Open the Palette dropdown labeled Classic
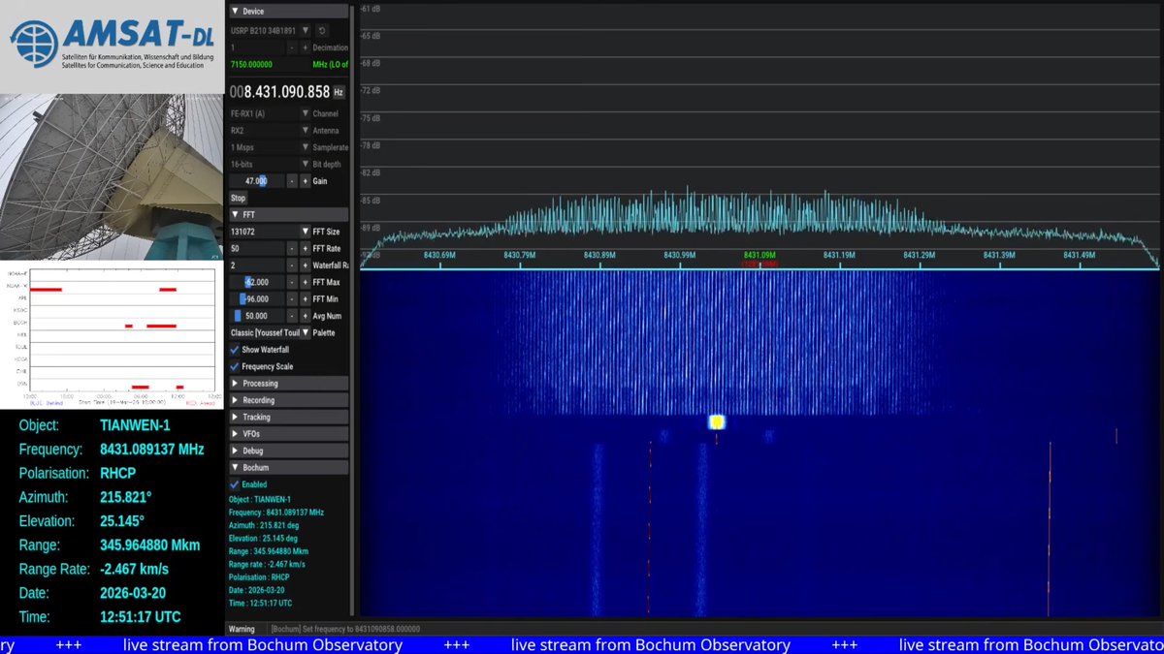Viewport: 1164px width, 654px height. coord(305,332)
